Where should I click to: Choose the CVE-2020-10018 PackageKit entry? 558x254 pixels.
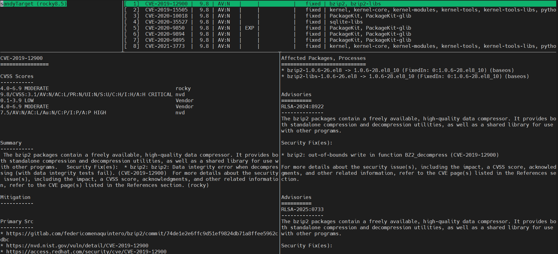pos(166,16)
